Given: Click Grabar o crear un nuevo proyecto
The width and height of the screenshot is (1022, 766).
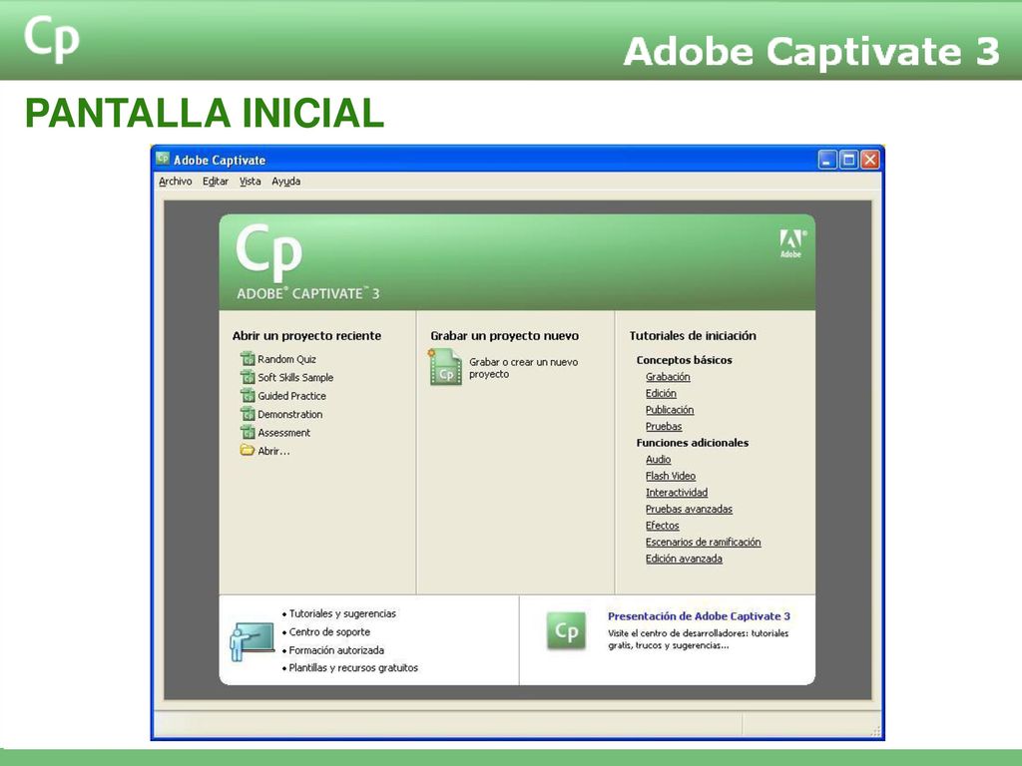Looking at the screenshot, I should click(523, 368).
